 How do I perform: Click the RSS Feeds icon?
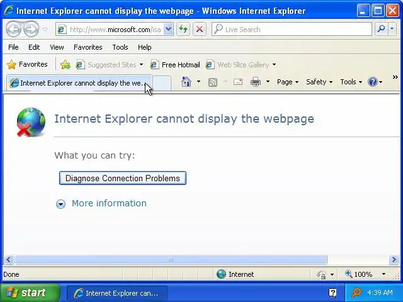click(213, 82)
